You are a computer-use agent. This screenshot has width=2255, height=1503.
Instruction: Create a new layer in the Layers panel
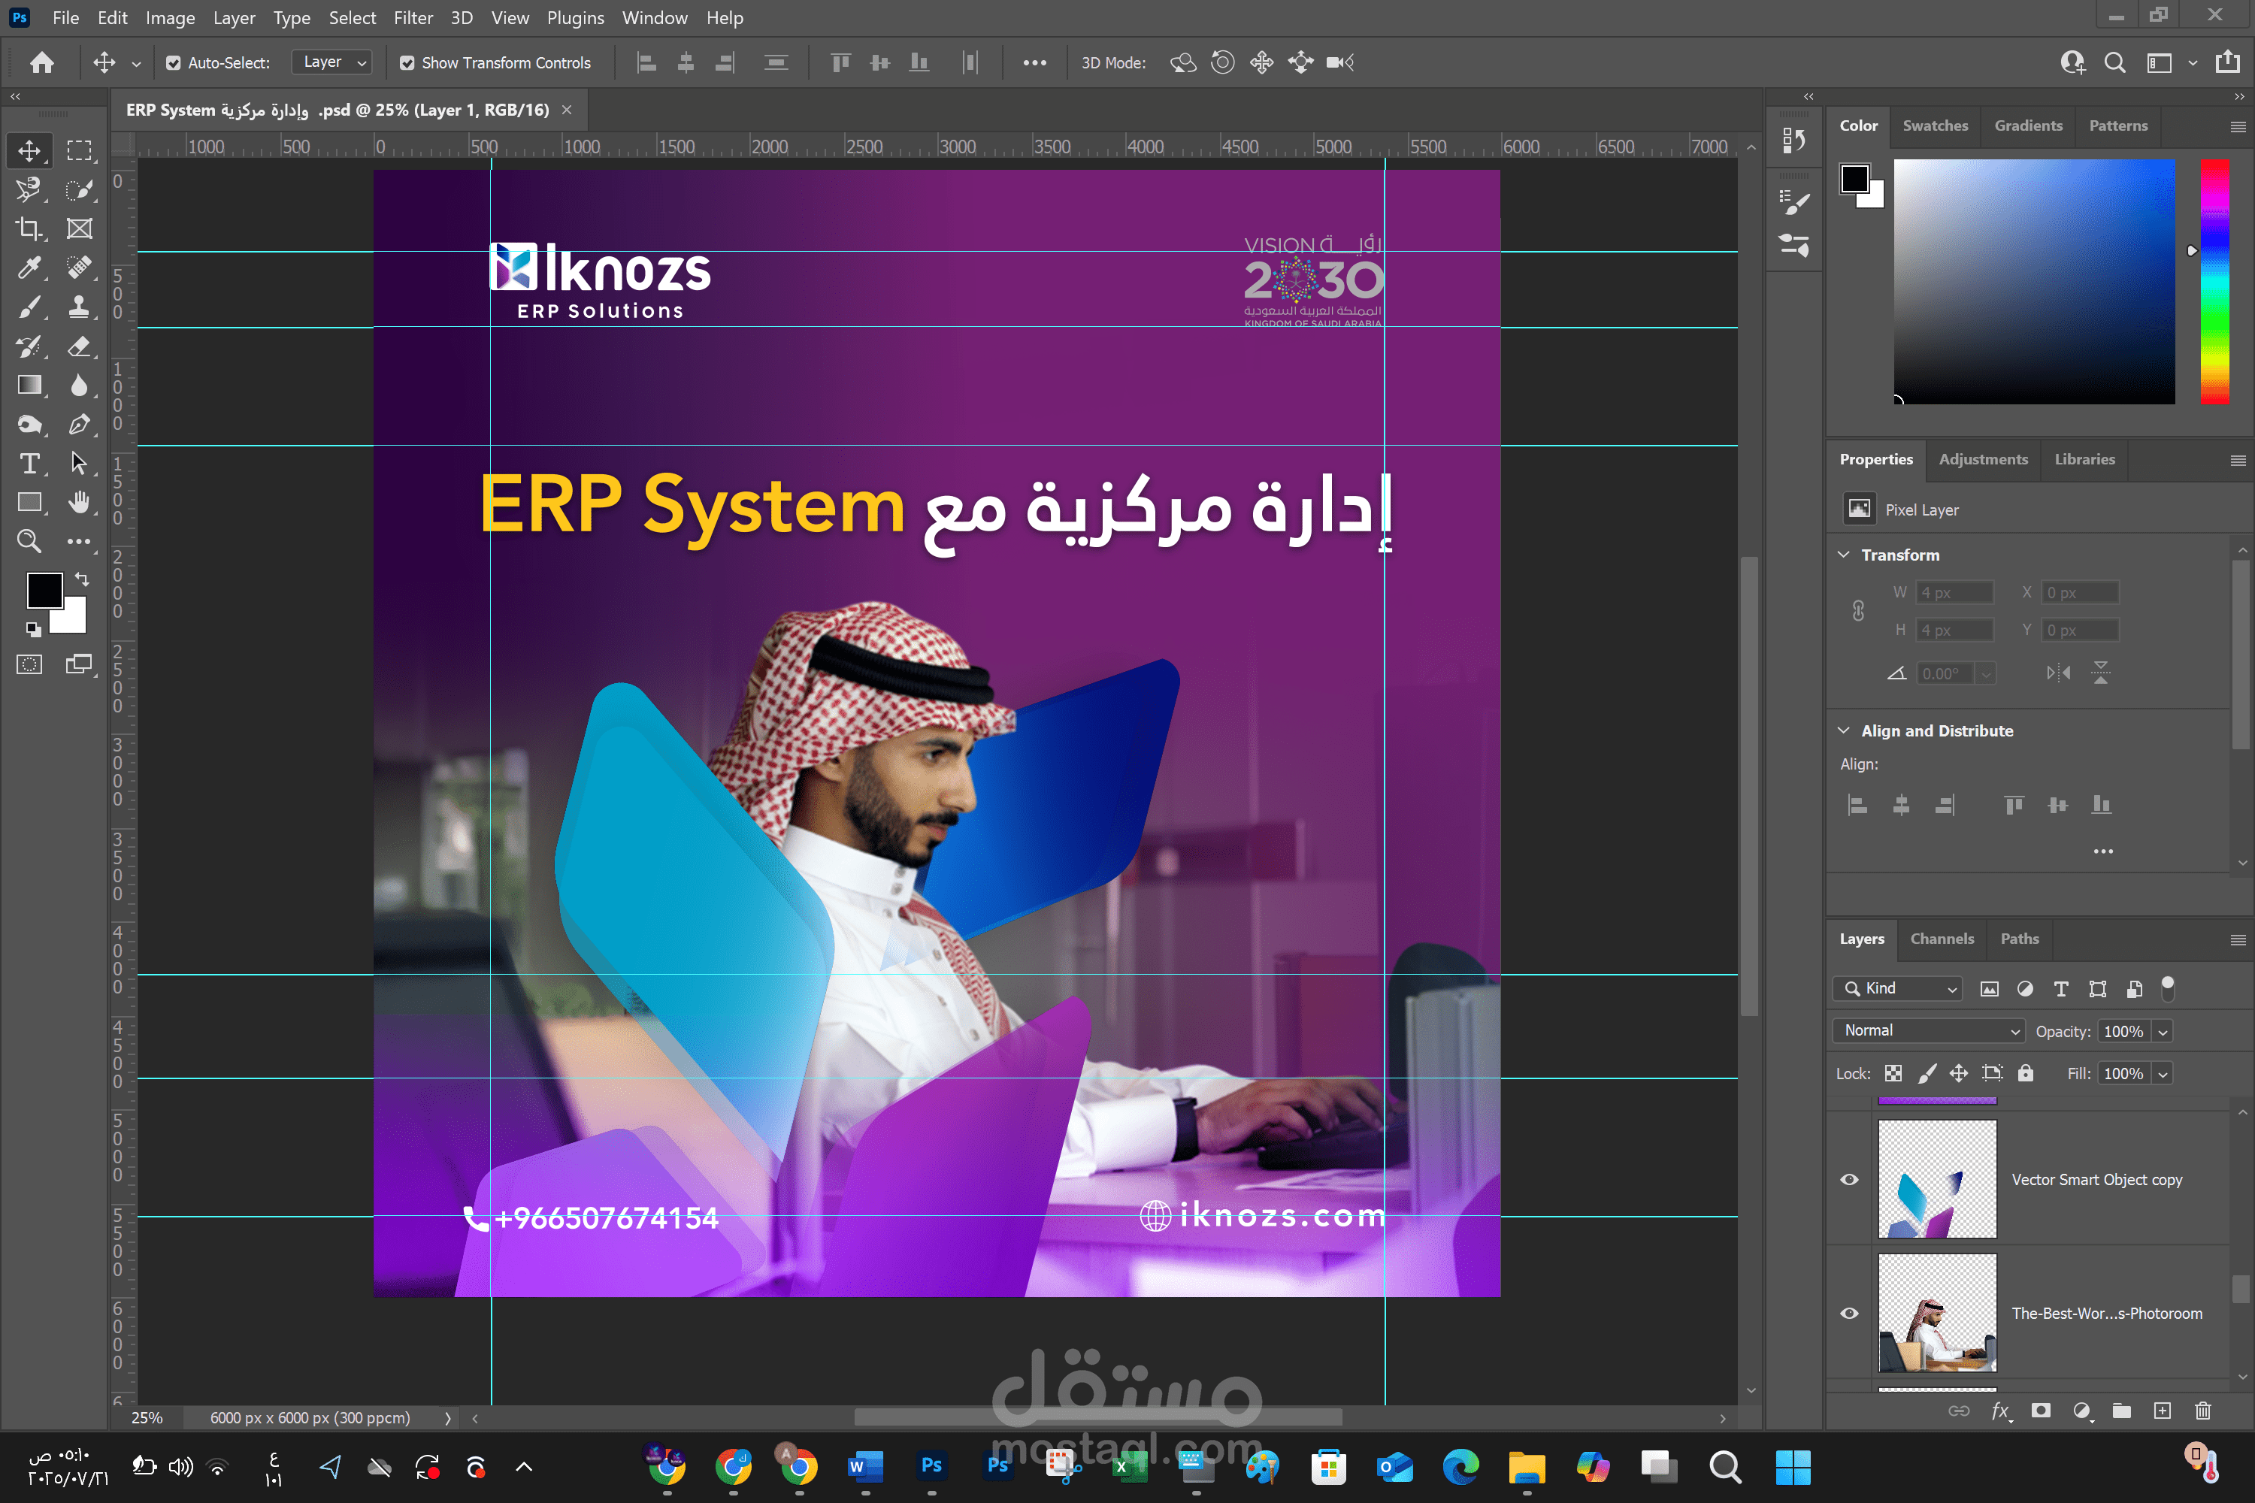tap(2163, 1411)
